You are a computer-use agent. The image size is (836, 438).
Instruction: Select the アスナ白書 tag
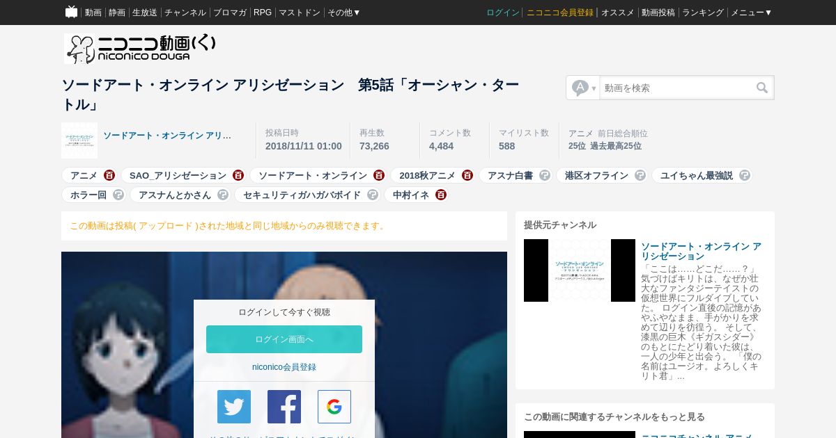point(510,175)
